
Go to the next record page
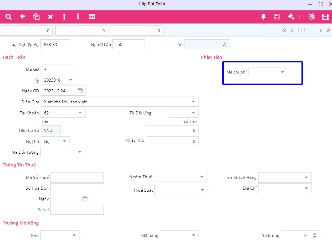pos(321,30)
